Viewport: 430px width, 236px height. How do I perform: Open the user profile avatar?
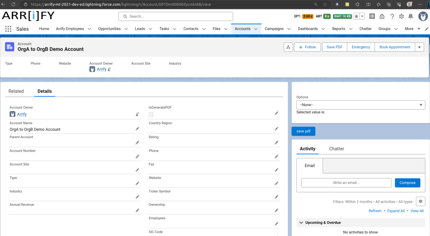tap(423, 16)
